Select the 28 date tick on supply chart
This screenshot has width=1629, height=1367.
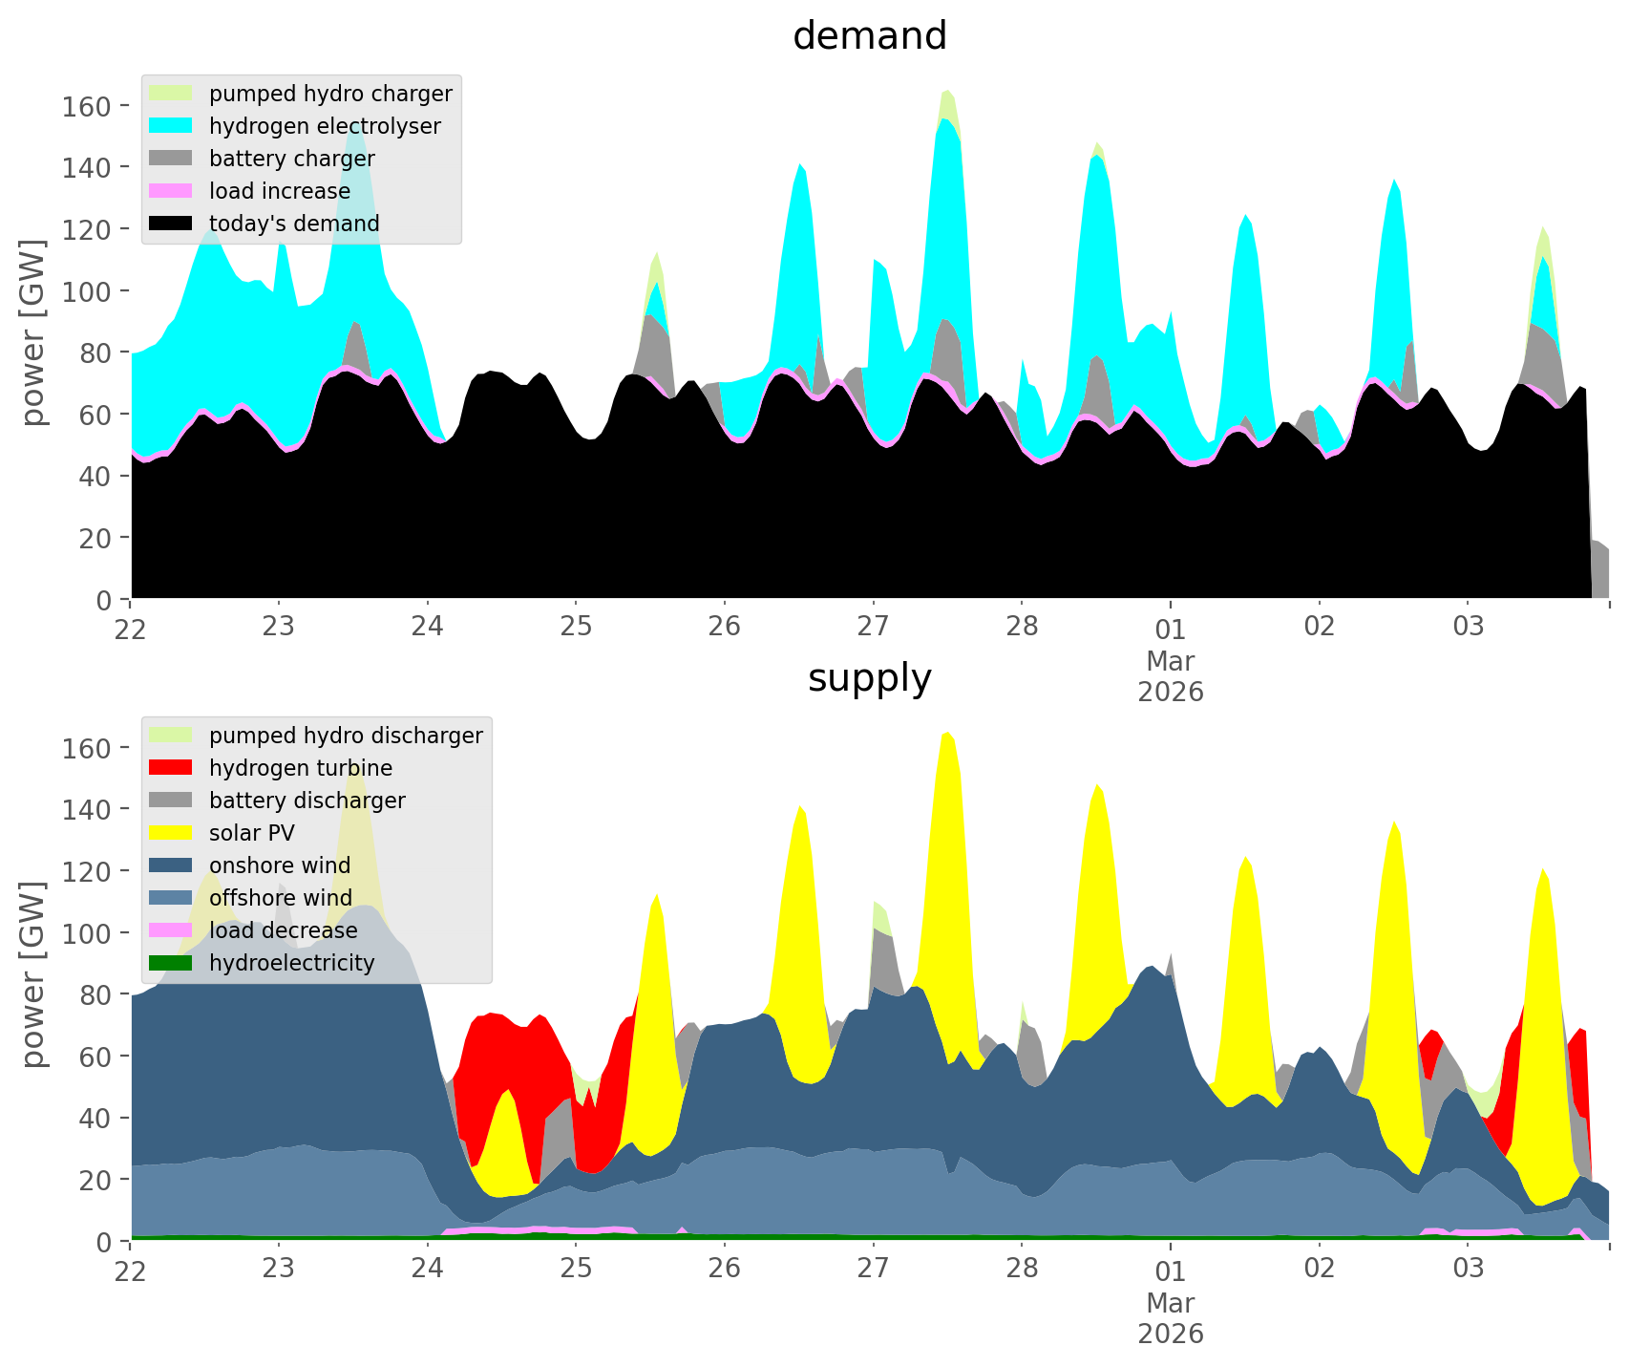[1022, 1270]
